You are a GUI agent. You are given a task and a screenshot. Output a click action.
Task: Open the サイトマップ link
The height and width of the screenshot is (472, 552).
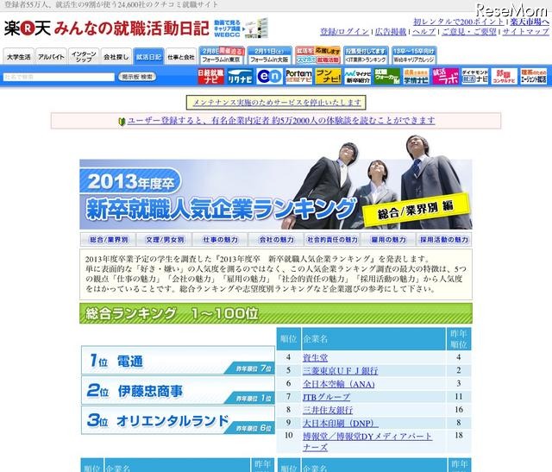(x=525, y=32)
